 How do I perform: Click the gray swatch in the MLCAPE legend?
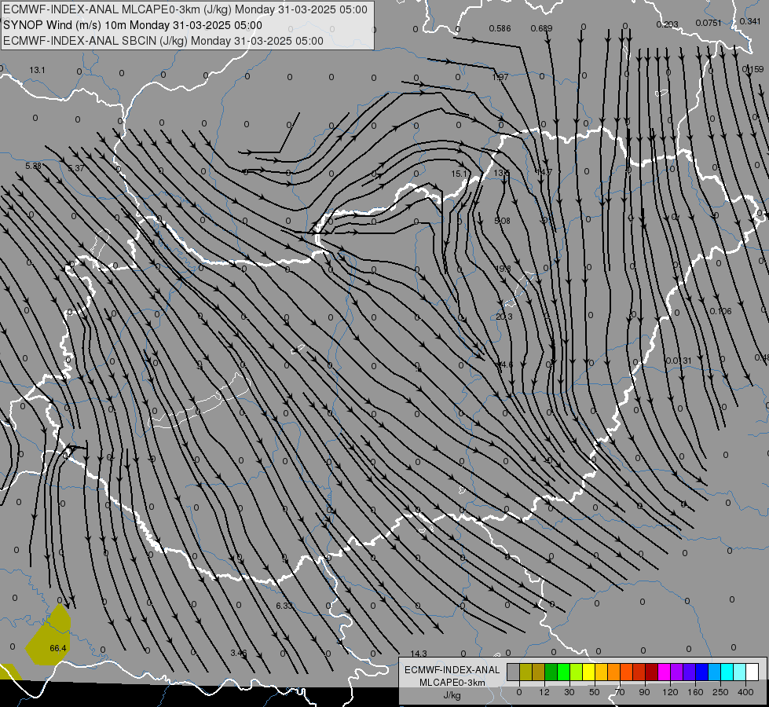pyautogui.click(x=514, y=672)
